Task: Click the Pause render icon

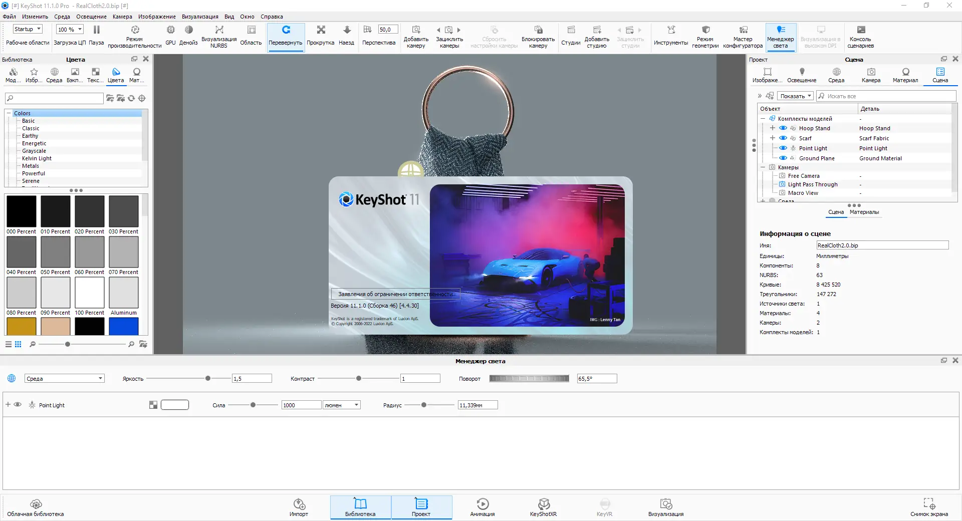Action: click(96, 30)
